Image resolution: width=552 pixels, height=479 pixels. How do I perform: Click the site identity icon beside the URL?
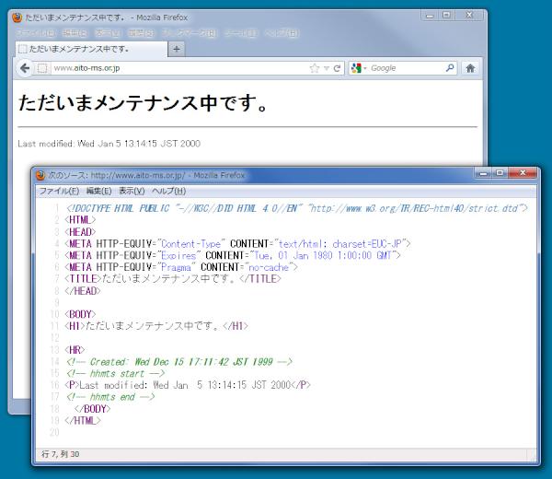[42, 68]
